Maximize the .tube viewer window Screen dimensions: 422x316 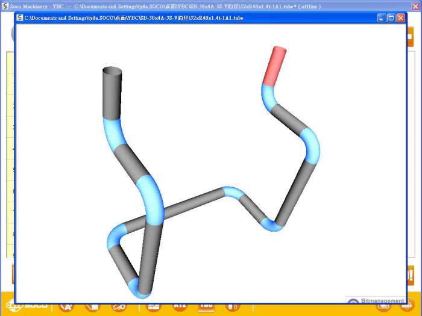pos(391,18)
